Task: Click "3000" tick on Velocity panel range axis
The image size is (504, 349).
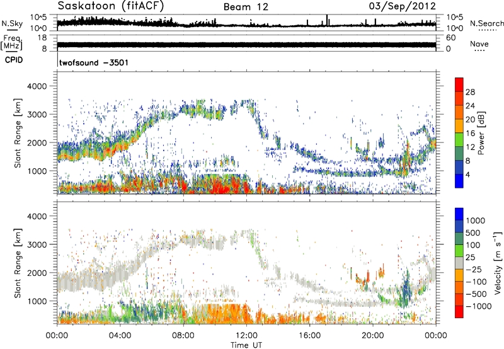Action: pyautogui.click(x=37, y=244)
